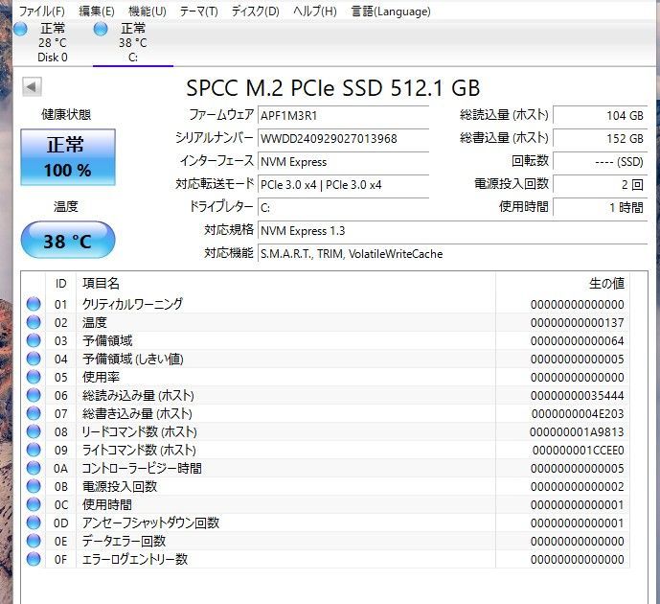Open the 編集(E) menu
Viewport: 660px width, 604px height.
[97, 12]
